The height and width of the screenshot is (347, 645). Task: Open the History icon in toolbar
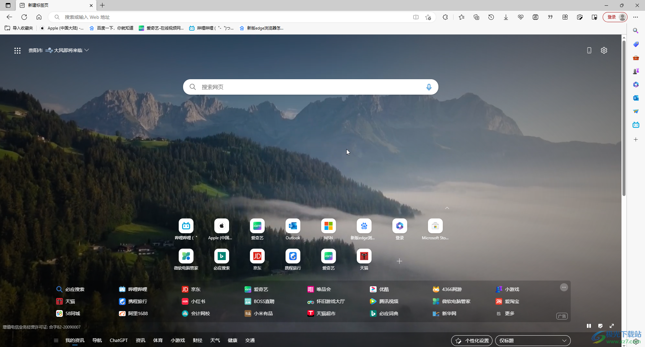(491, 17)
